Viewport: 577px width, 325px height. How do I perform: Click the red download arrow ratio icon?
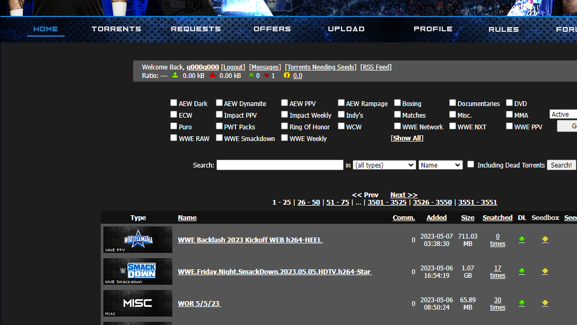(212, 75)
